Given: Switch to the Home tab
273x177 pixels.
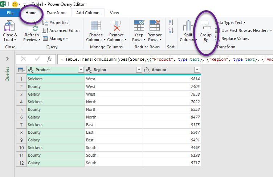Looking at the screenshot, I should (31, 13).
